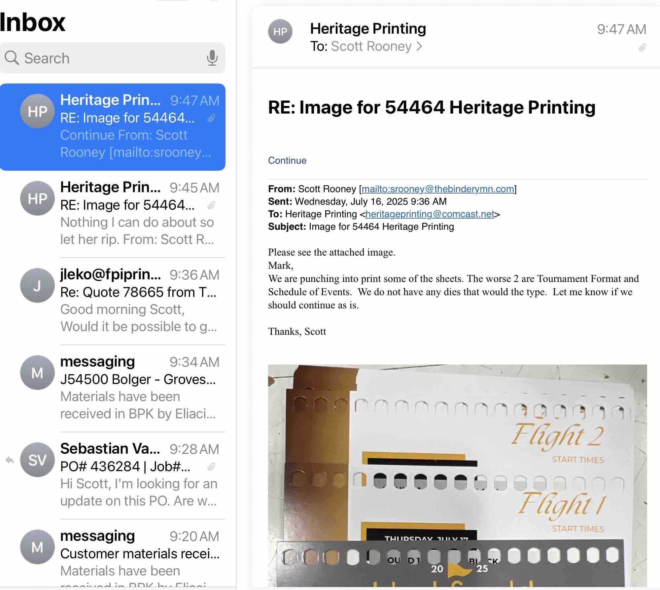The image size is (660, 590).
Task: Tap the microphone dictation icon in search
Action: point(212,58)
